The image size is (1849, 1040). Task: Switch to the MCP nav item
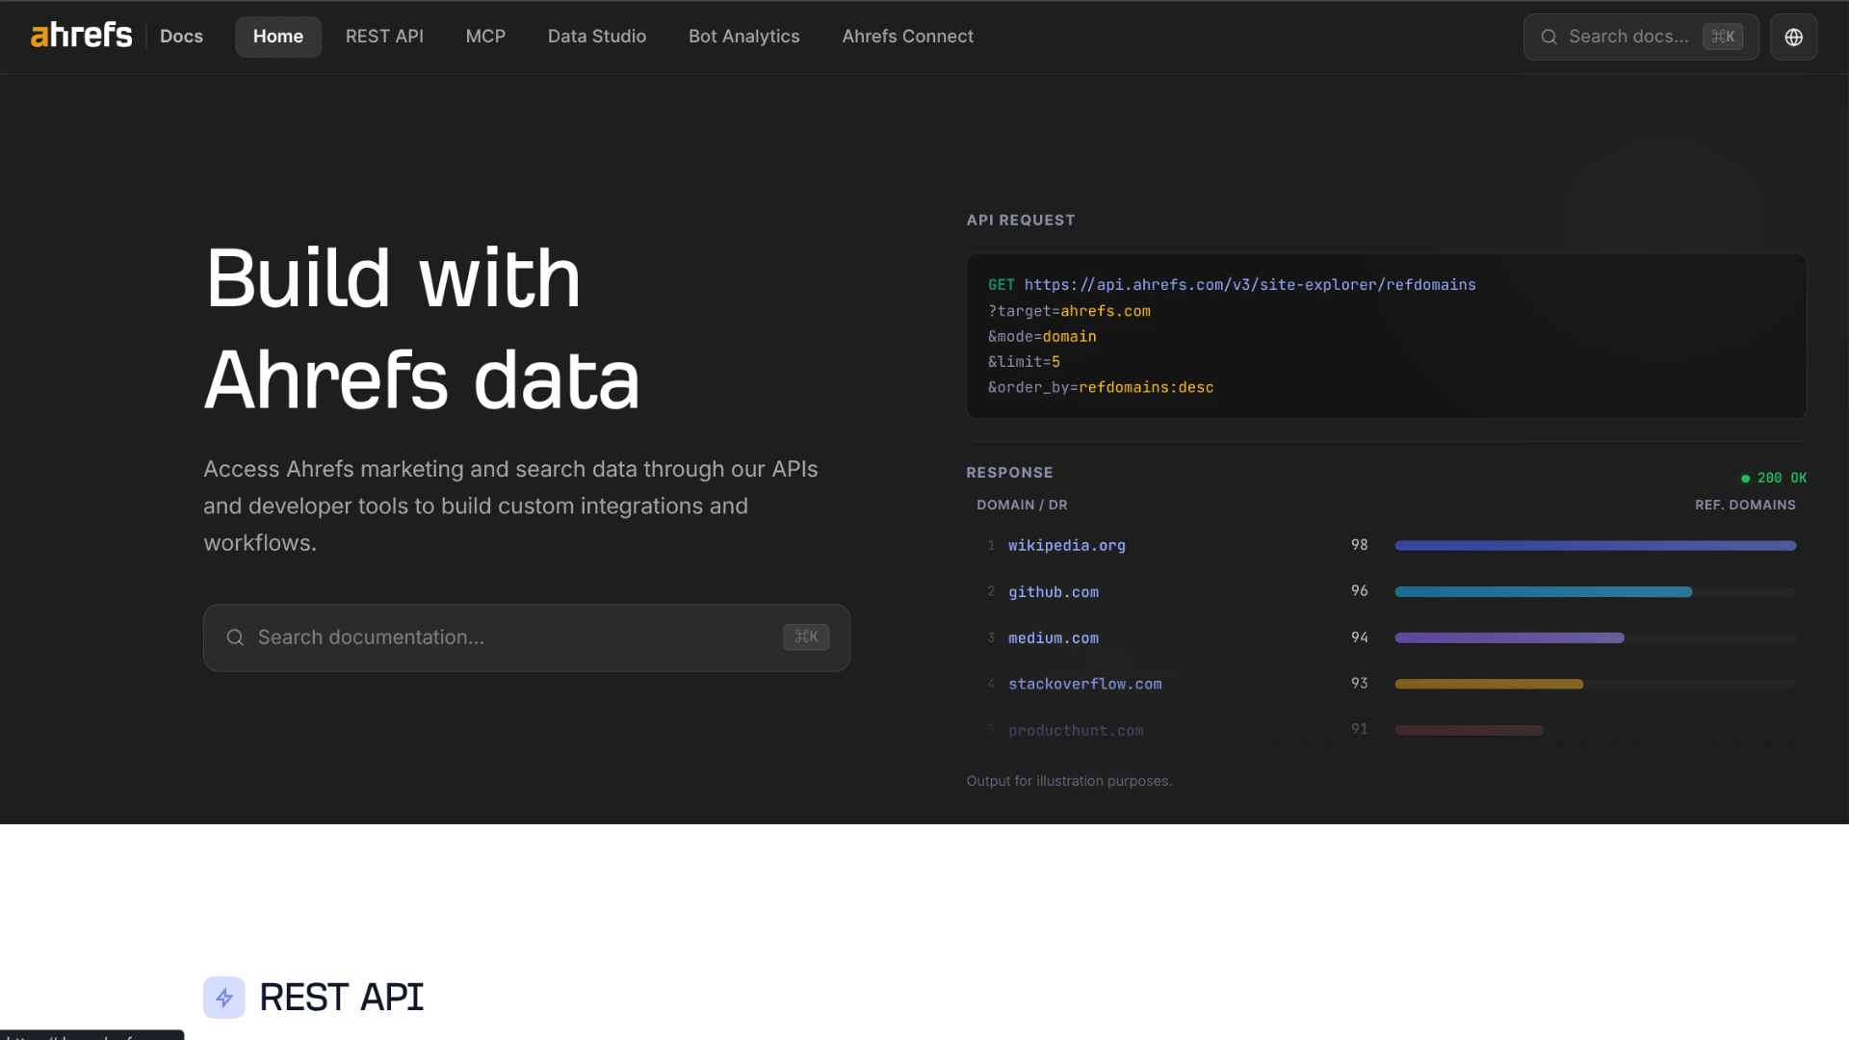click(485, 37)
